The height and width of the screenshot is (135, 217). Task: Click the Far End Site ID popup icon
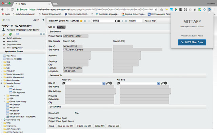pos(118,83)
